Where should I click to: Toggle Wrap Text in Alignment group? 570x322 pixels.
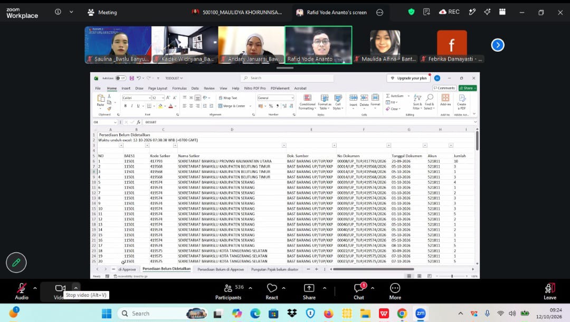point(228,98)
